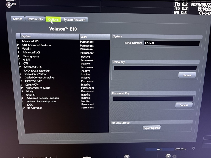
Task: Select the BT Activation option row
Action: tap(65, 108)
